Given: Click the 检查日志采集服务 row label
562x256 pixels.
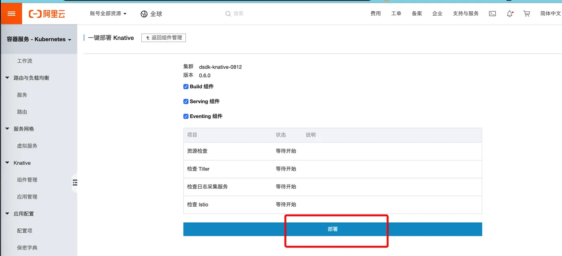Looking at the screenshot, I should 207,187.
